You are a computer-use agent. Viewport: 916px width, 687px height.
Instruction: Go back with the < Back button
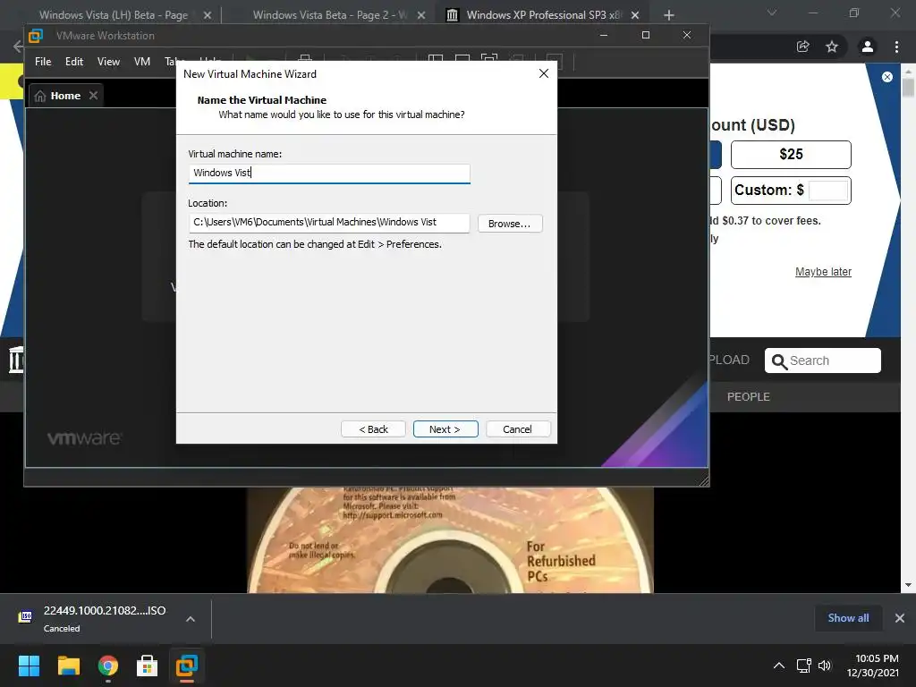[373, 429]
